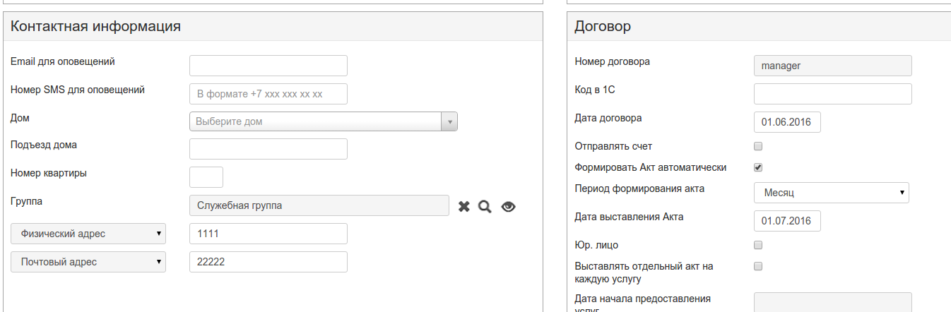This screenshot has height=312, width=951.
Task: Clear the Группа field with X icon
Action: 464,206
